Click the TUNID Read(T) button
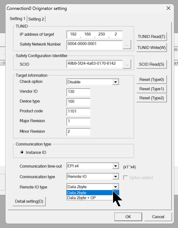This screenshot has width=178, height=228. point(152,36)
